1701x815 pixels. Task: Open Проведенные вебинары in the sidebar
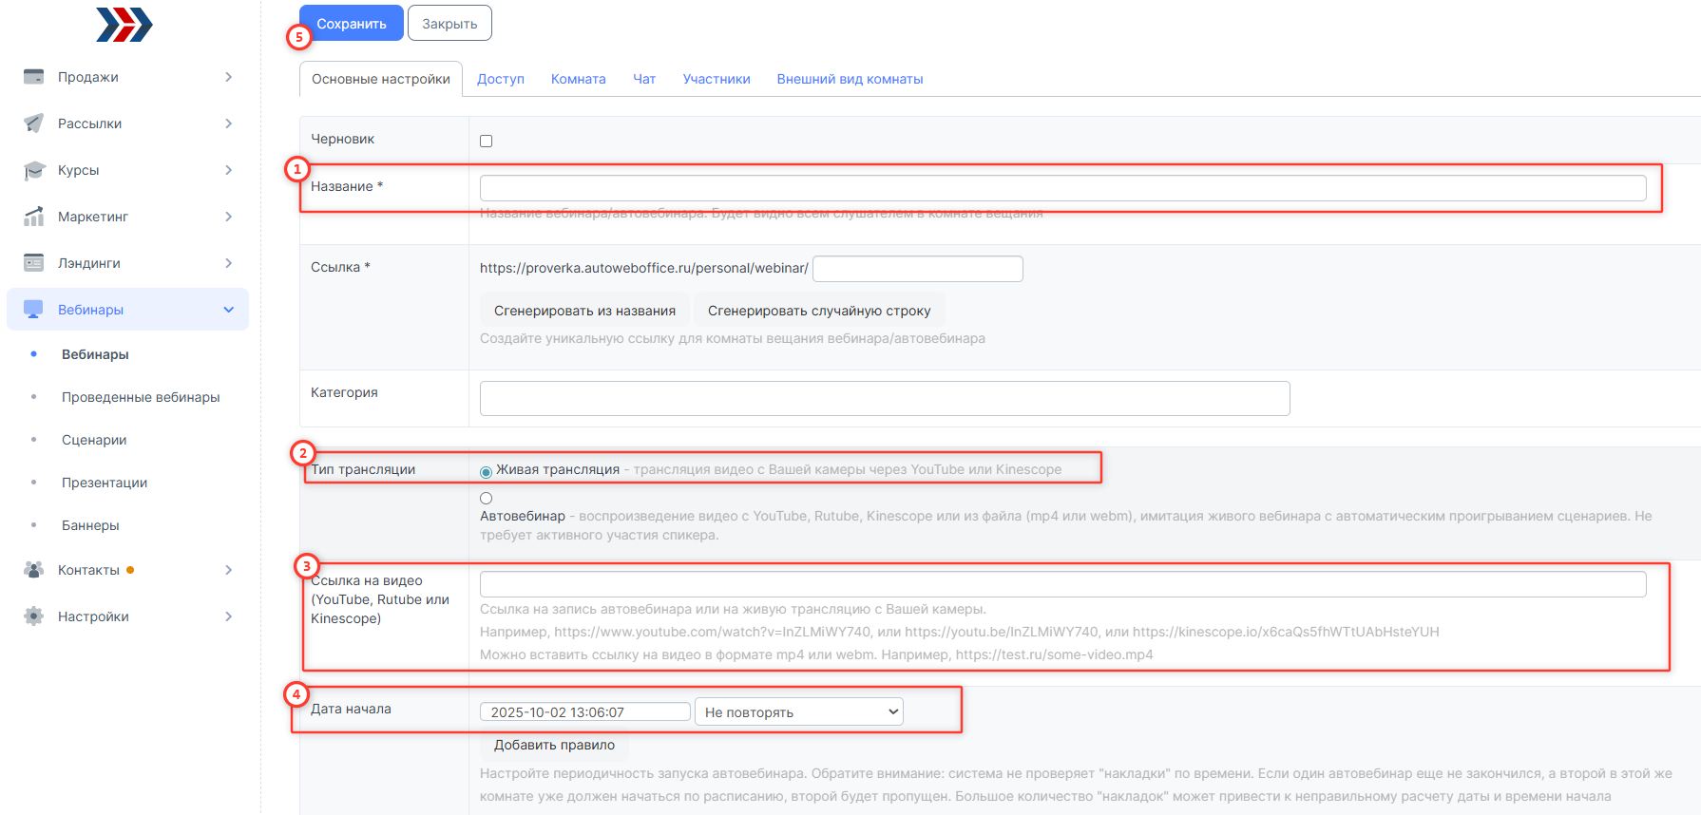(x=141, y=397)
